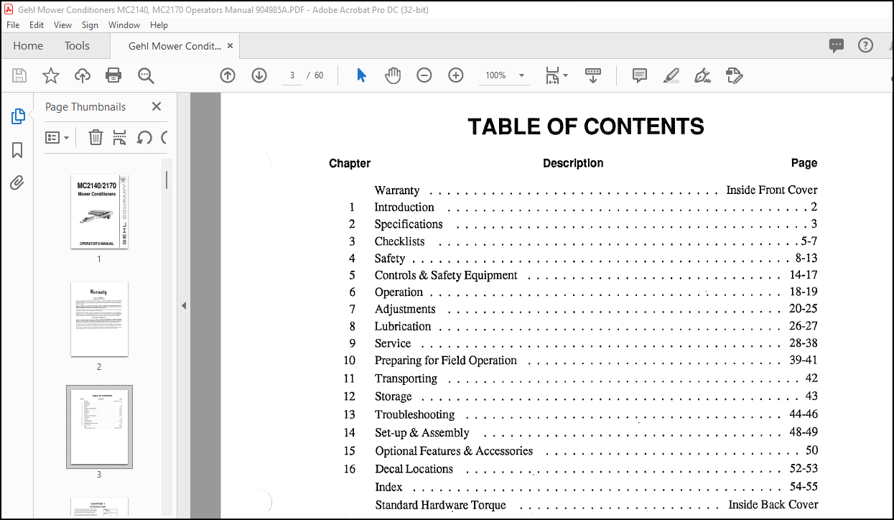The height and width of the screenshot is (520, 894).
Task: Switch to the Tools tab
Action: click(x=77, y=45)
